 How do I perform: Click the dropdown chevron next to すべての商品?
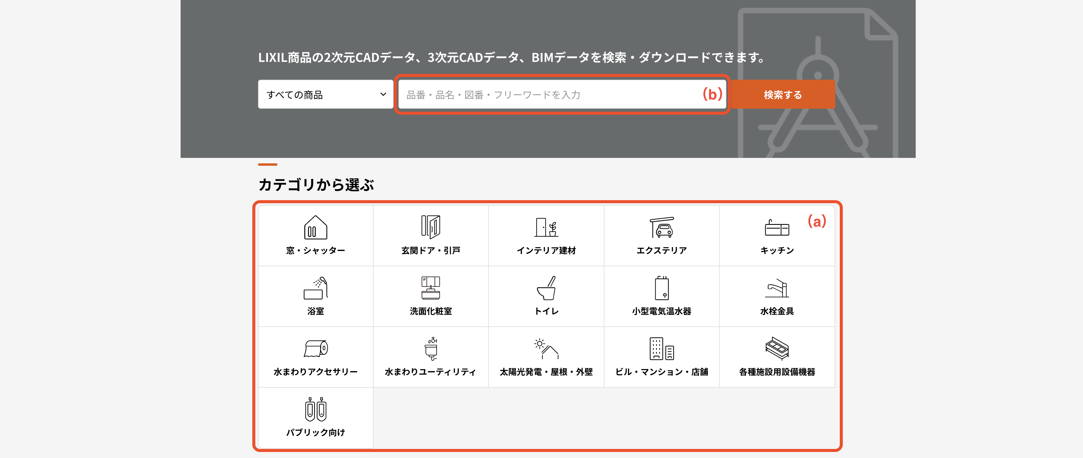(x=383, y=94)
